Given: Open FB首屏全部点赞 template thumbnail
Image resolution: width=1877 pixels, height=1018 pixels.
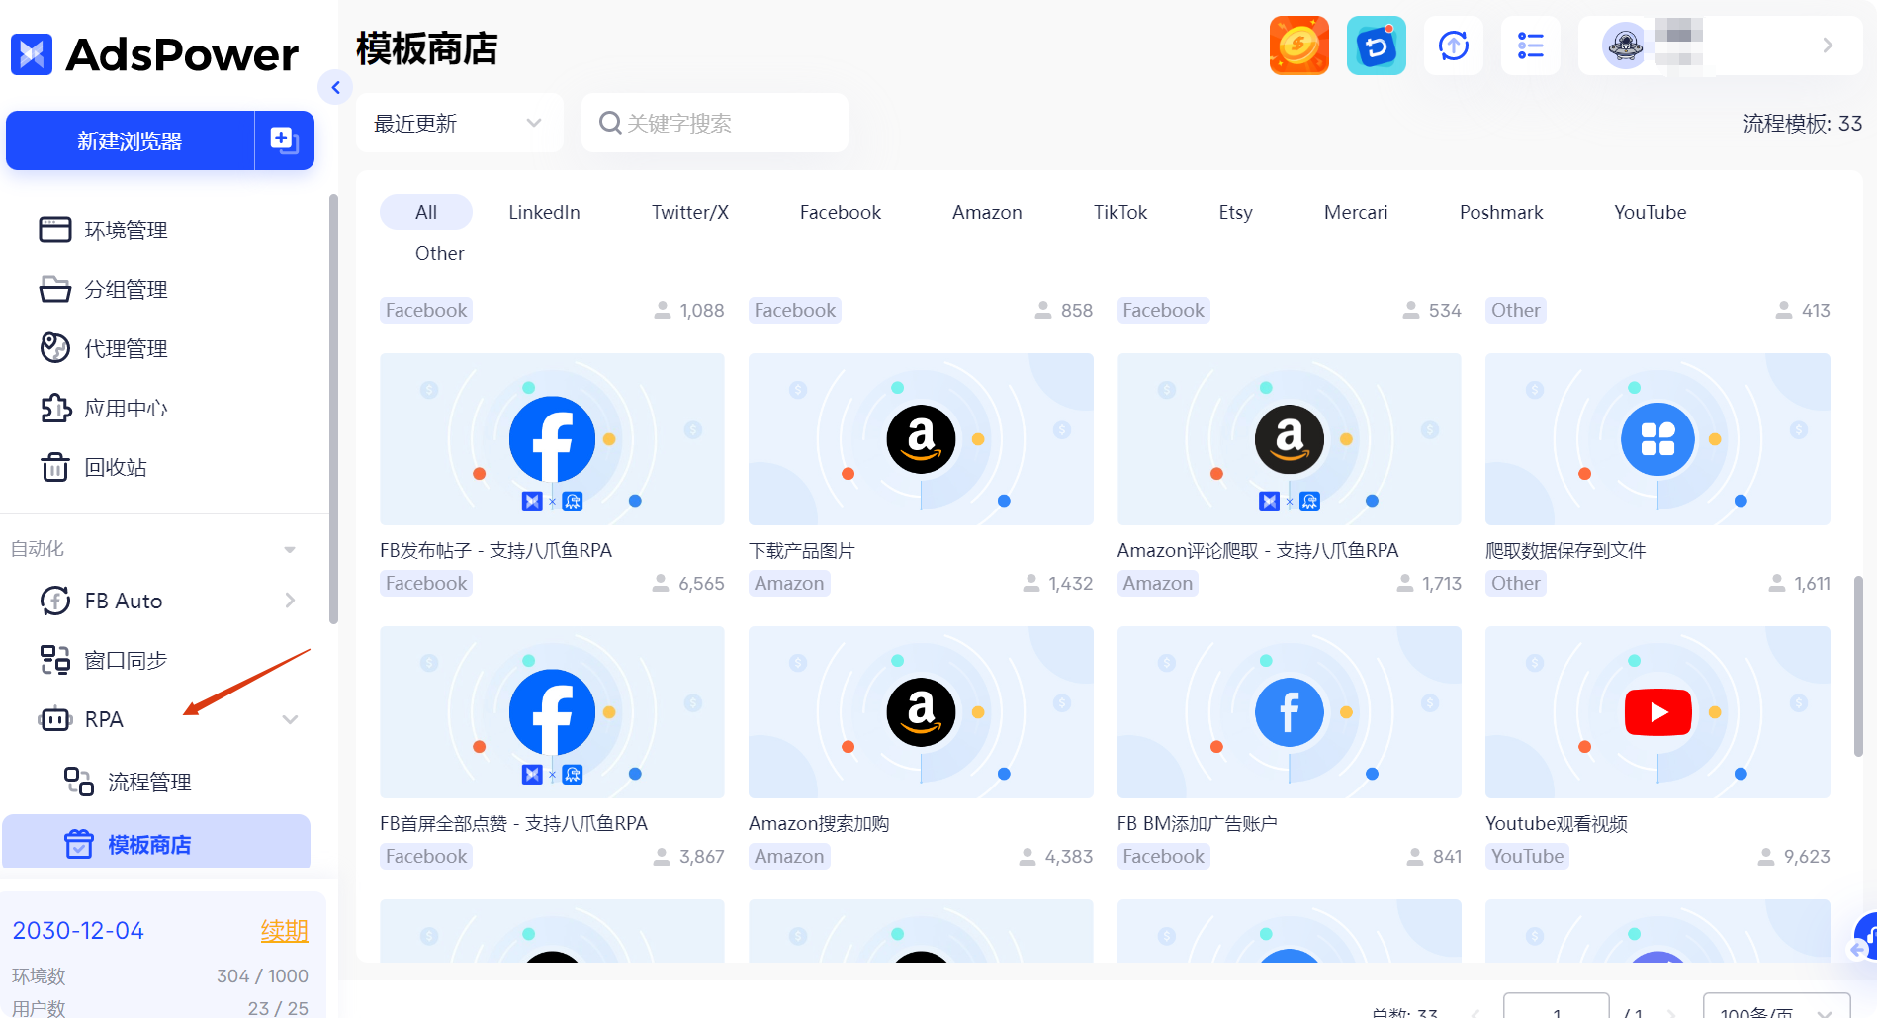Looking at the screenshot, I should tap(552, 712).
